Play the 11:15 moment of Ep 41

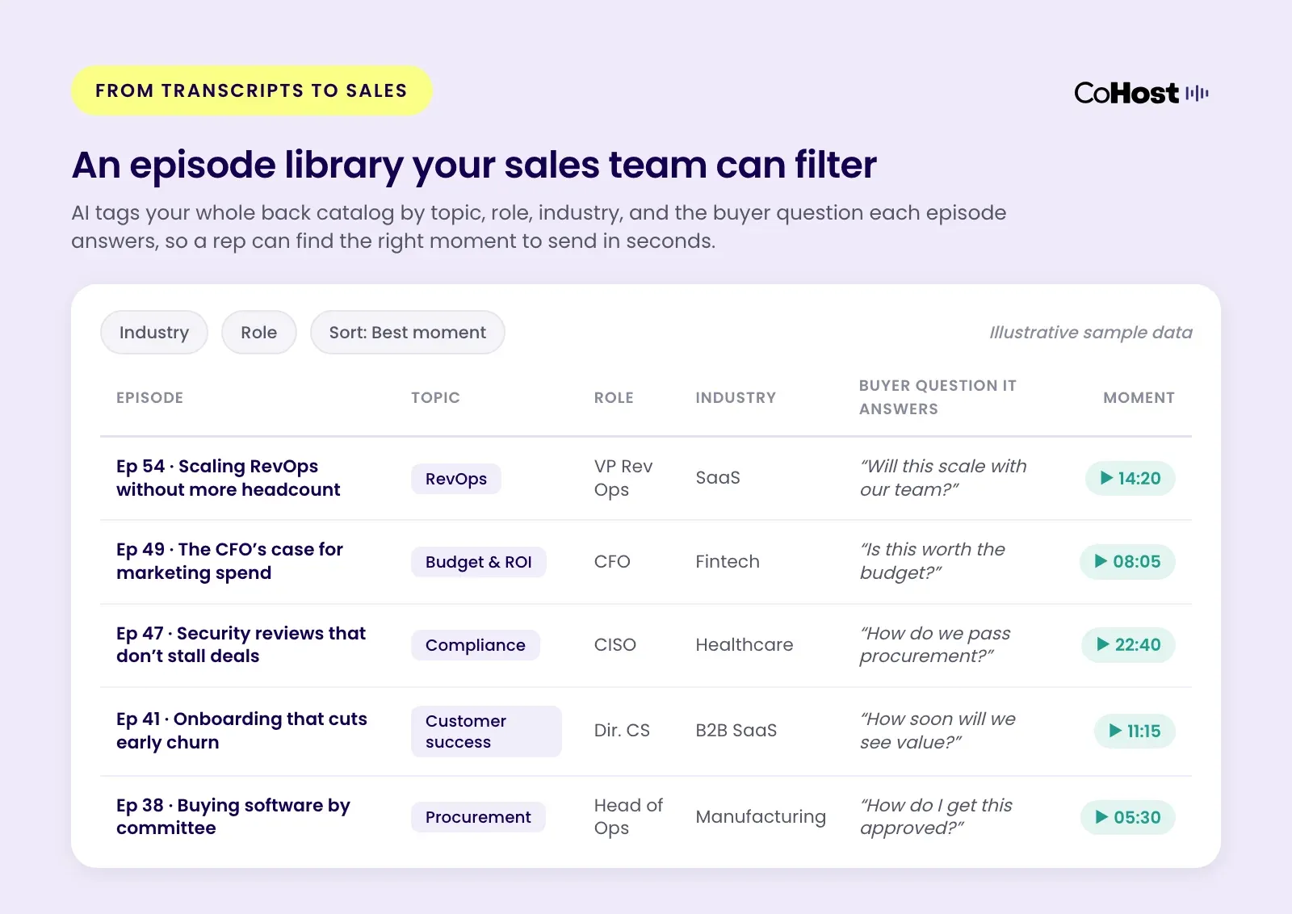pos(1135,731)
